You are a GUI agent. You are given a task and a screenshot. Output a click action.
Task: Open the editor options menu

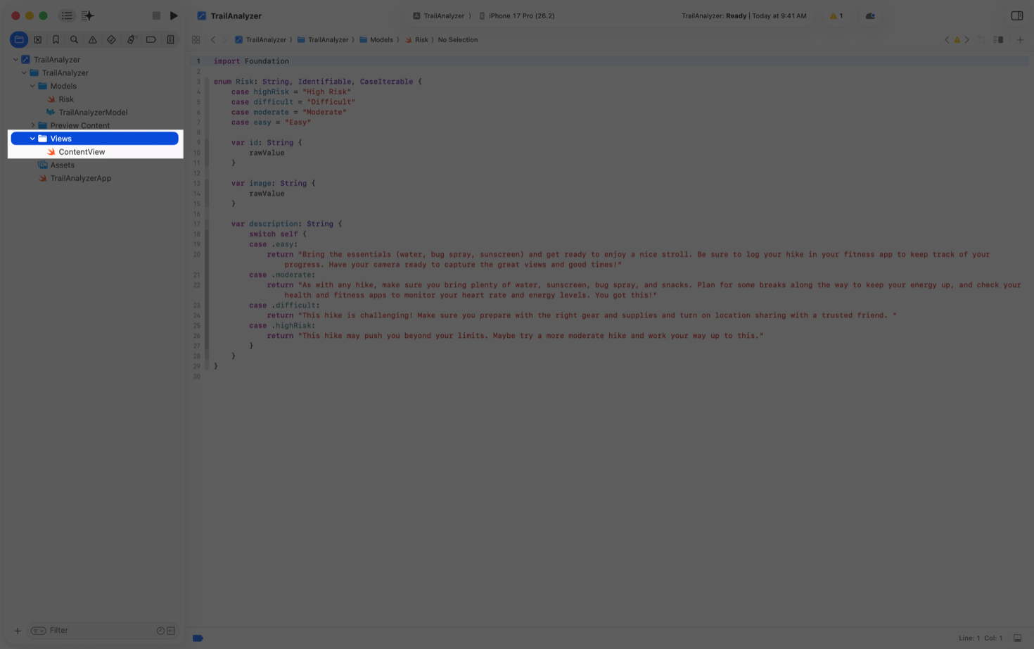[998, 40]
